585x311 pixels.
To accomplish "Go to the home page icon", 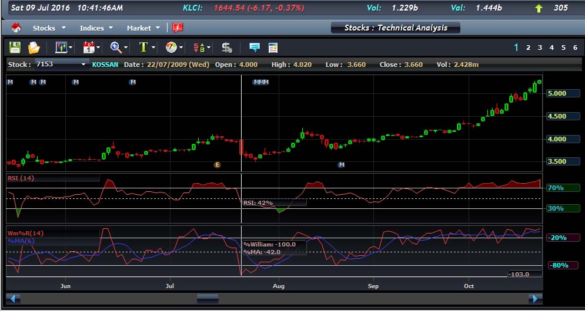I will [16, 28].
